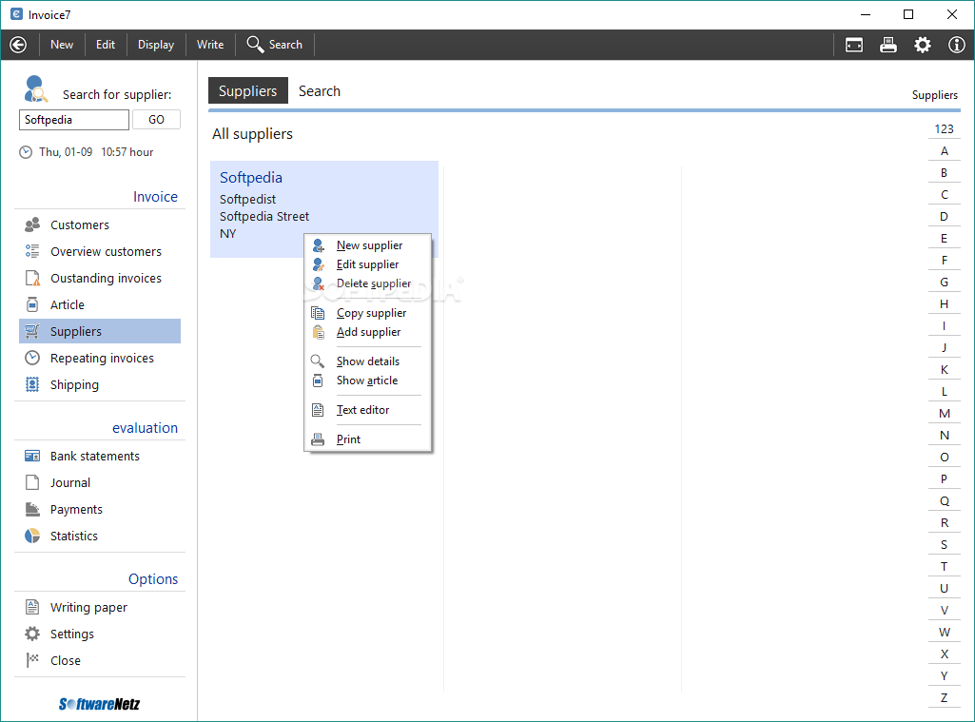Click the GO search button
The image size is (975, 722).
[156, 120]
